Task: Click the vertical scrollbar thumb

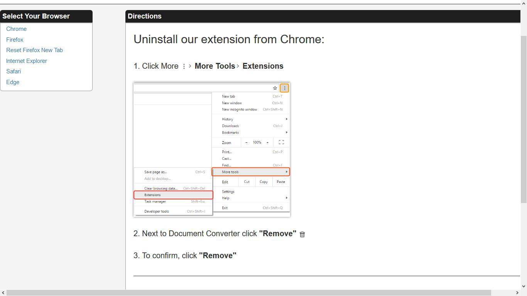Action: click(524, 119)
